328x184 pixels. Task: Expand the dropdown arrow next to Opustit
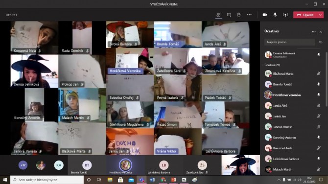click(x=320, y=15)
